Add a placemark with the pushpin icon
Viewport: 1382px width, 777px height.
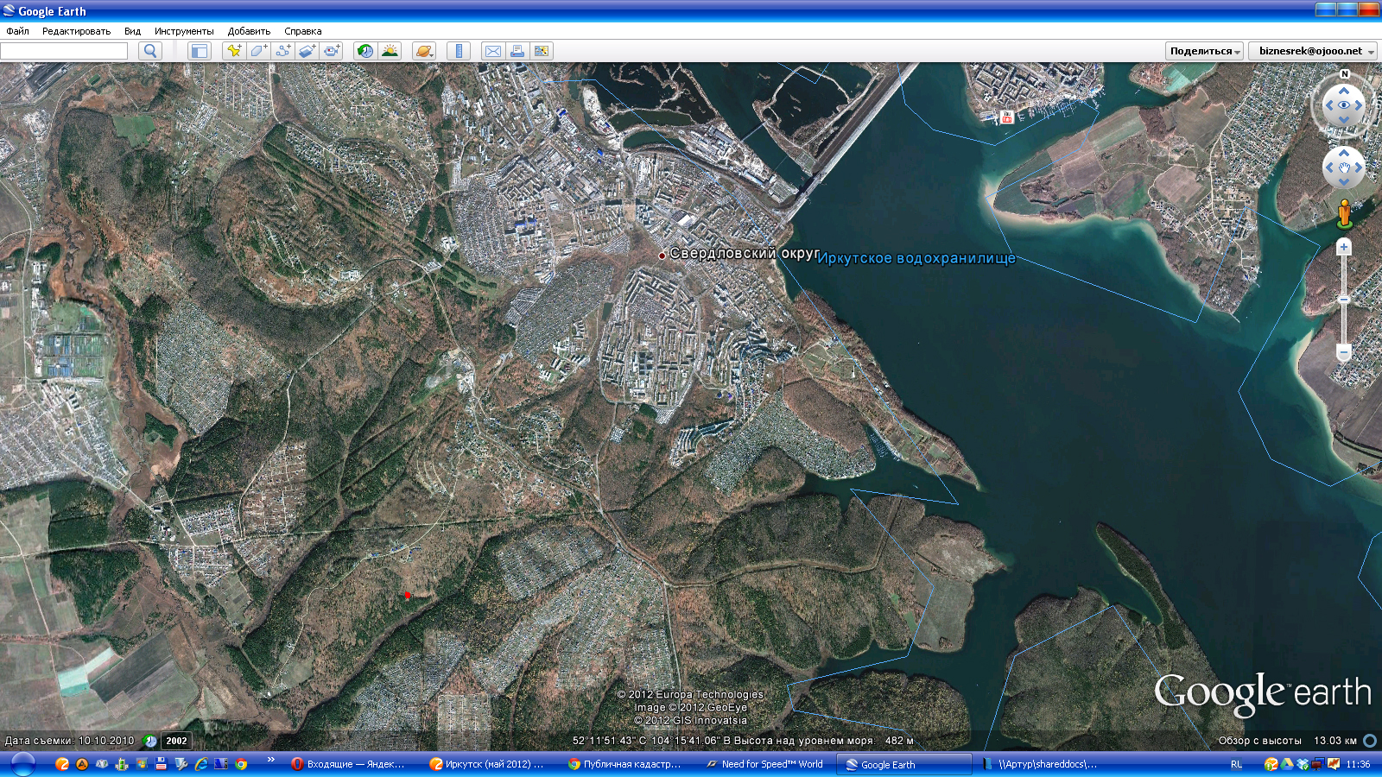pyautogui.click(x=234, y=51)
